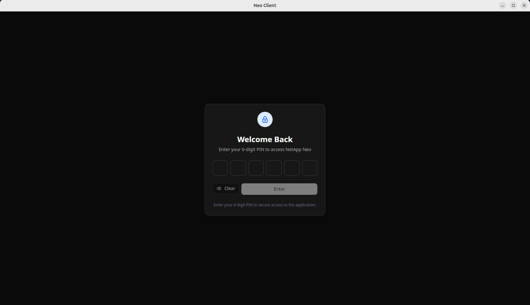
Task: Select the first PIN digit box
Action: (x=220, y=168)
